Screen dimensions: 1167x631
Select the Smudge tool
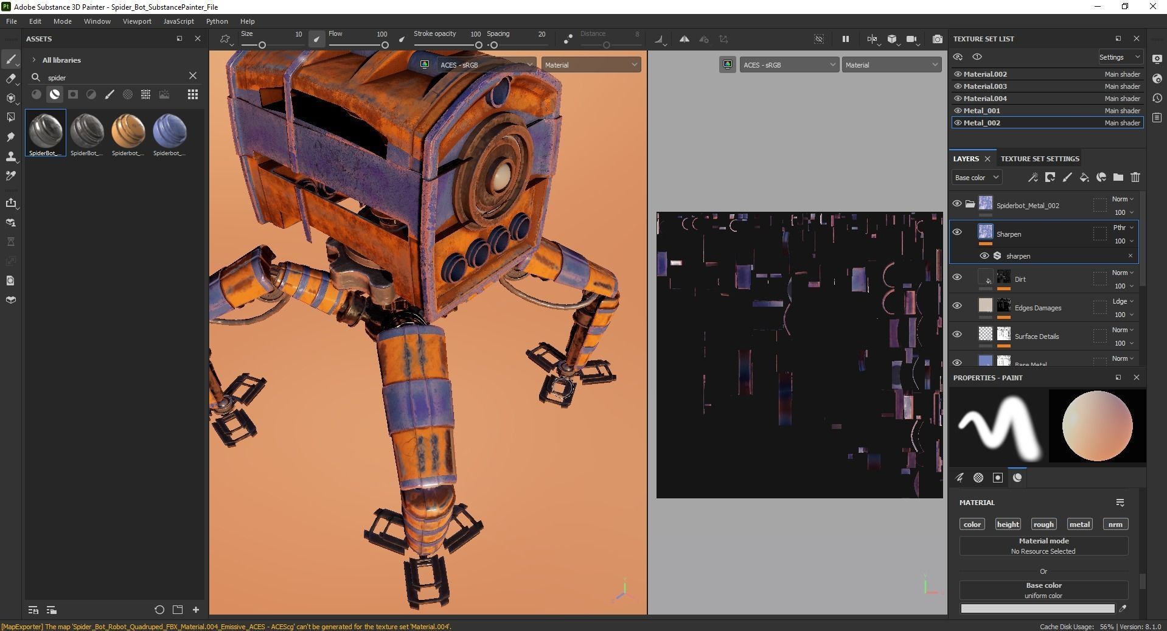coord(10,137)
